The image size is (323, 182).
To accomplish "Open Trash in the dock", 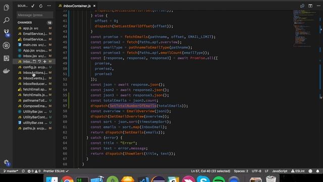I will tap(271, 179).
